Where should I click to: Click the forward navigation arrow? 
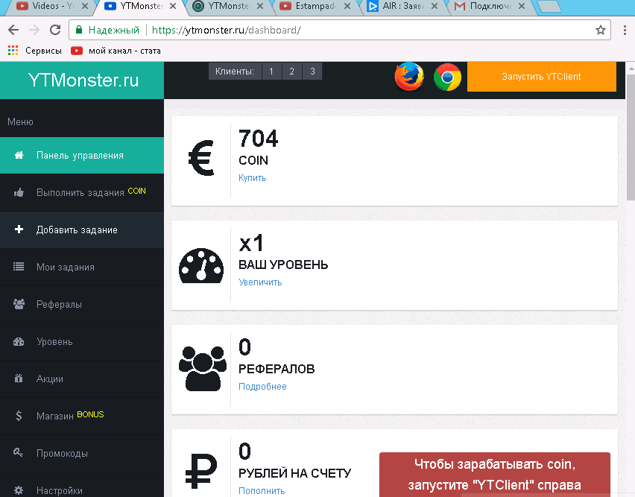coord(34,30)
